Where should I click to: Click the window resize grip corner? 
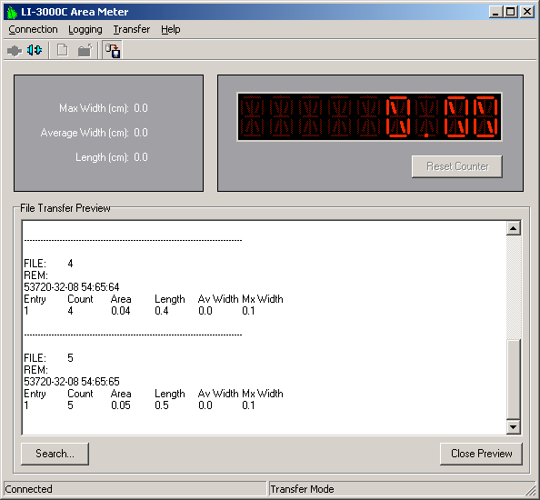click(x=532, y=490)
